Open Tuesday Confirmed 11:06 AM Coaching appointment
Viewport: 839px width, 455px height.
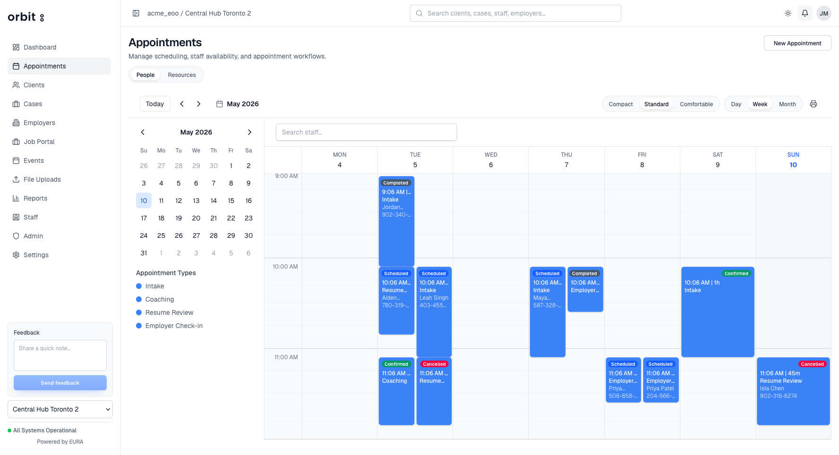pyautogui.click(x=397, y=391)
